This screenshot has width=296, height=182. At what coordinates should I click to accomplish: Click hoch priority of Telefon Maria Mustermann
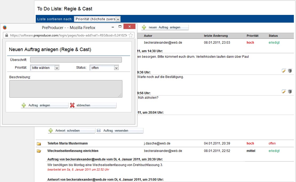pos(250,143)
